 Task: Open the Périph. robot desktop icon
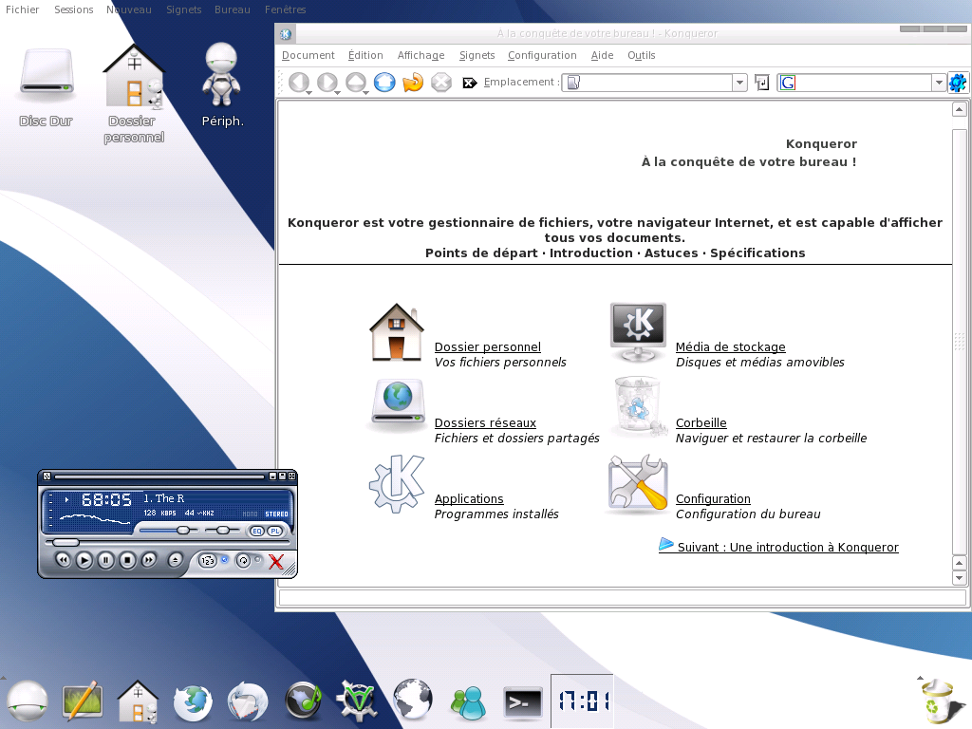tap(221, 76)
